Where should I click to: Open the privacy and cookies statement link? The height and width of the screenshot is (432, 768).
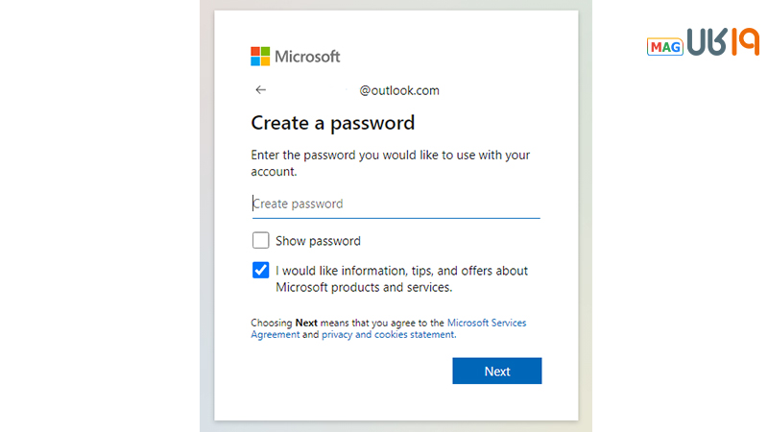(388, 335)
